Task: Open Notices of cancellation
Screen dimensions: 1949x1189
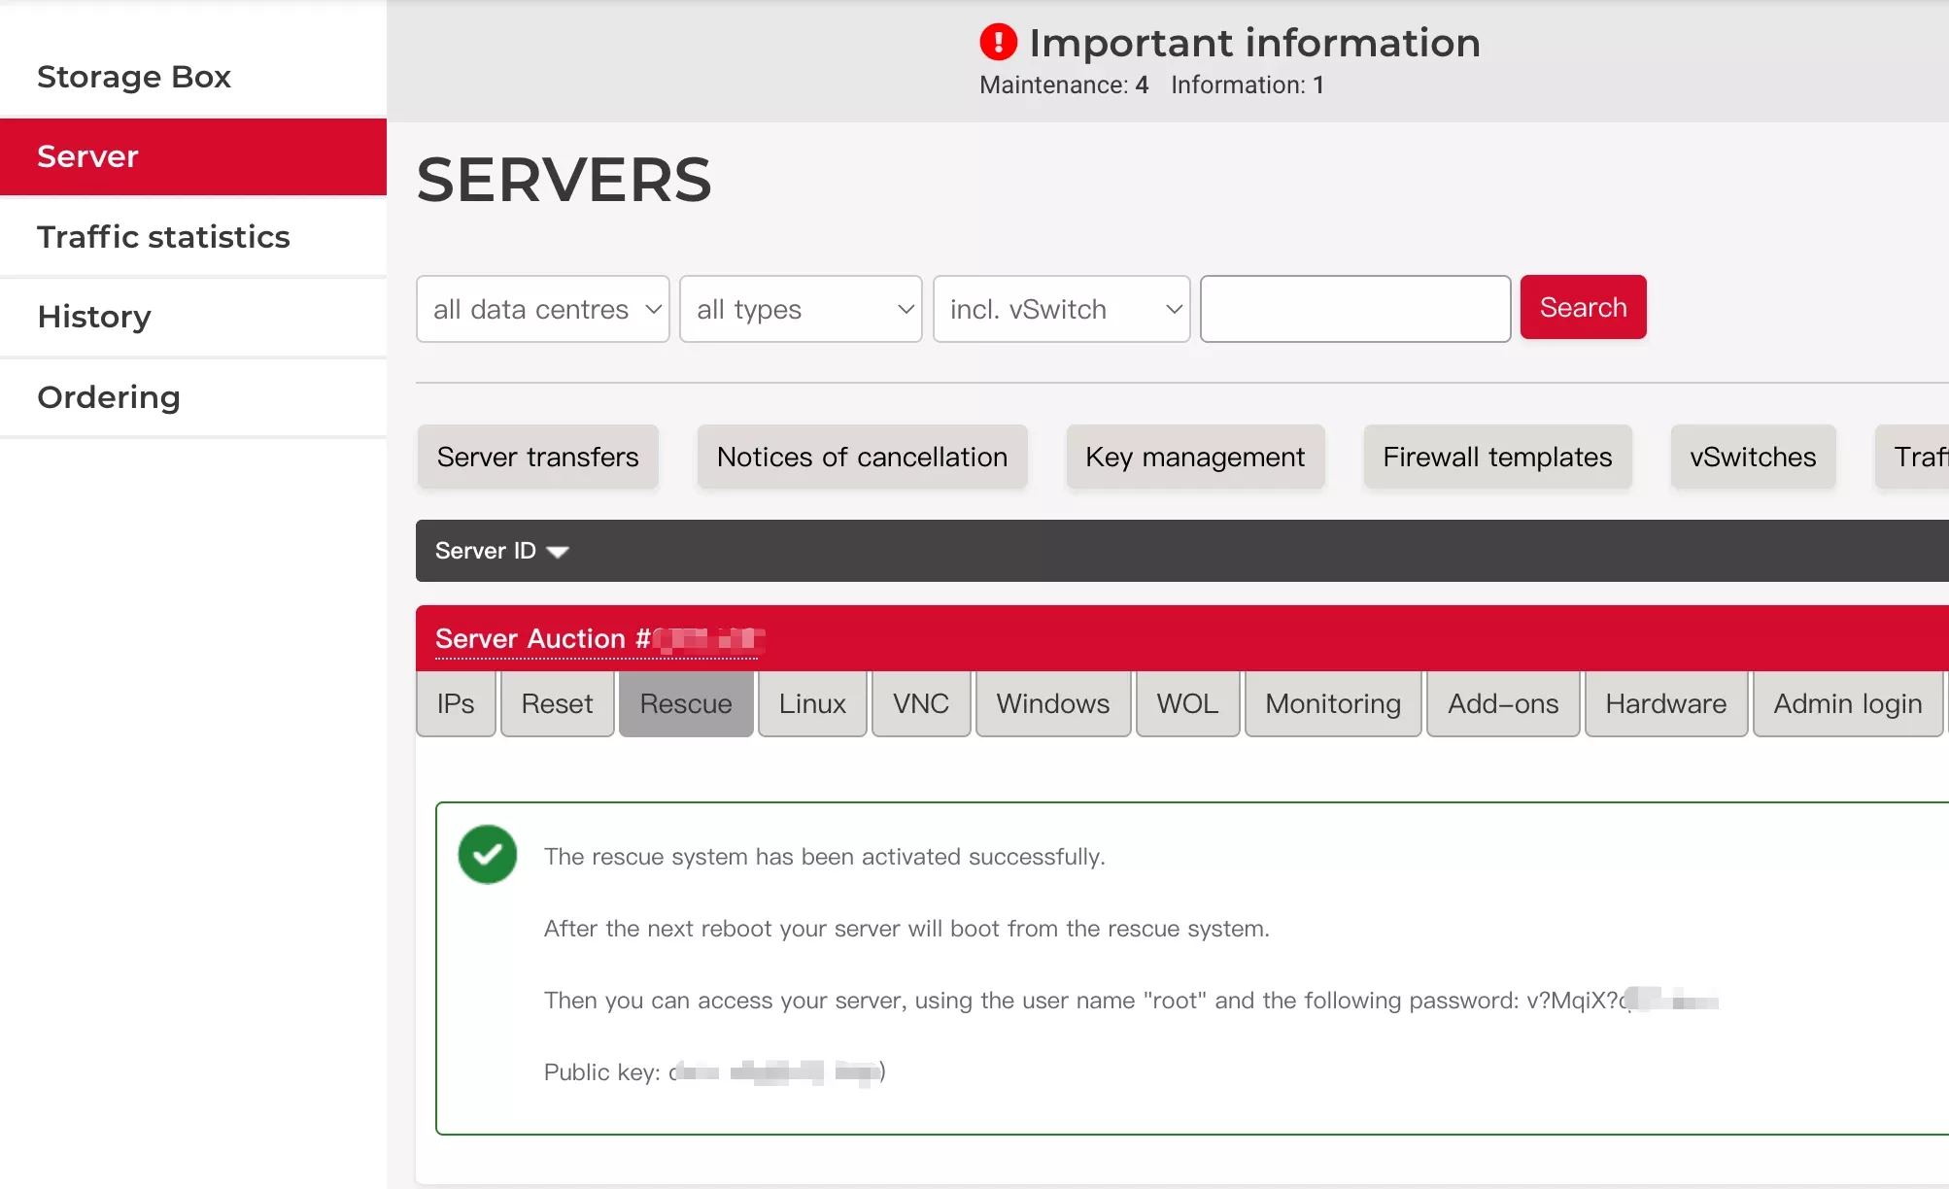Action: (x=862, y=457)
